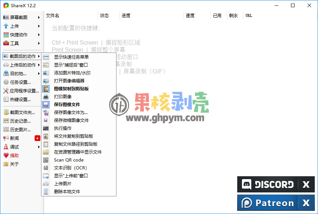Dismiss the Discord banner with X

point(306,184)
